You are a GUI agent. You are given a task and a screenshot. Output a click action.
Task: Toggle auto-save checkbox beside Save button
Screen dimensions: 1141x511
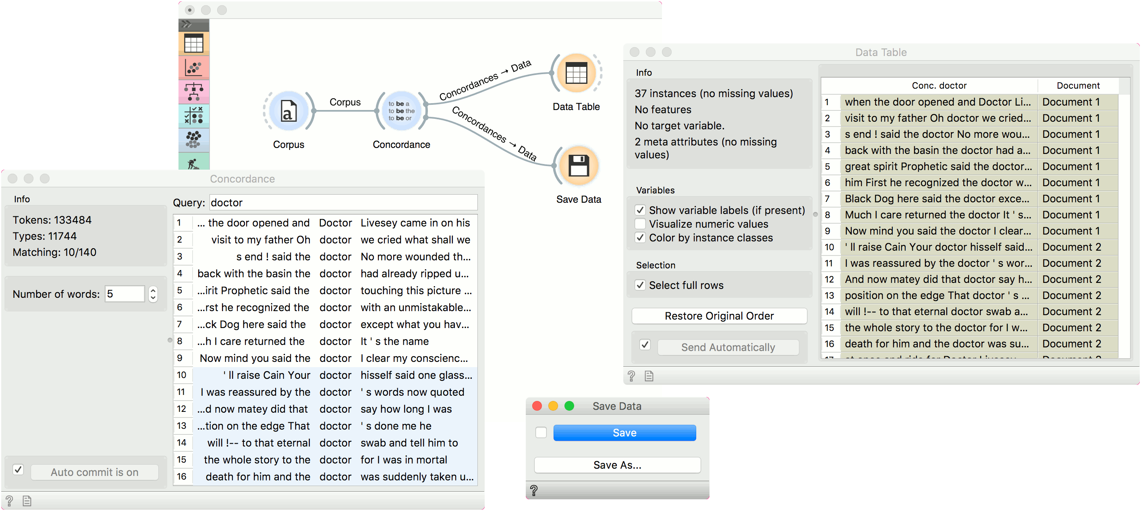click(541, 432)
